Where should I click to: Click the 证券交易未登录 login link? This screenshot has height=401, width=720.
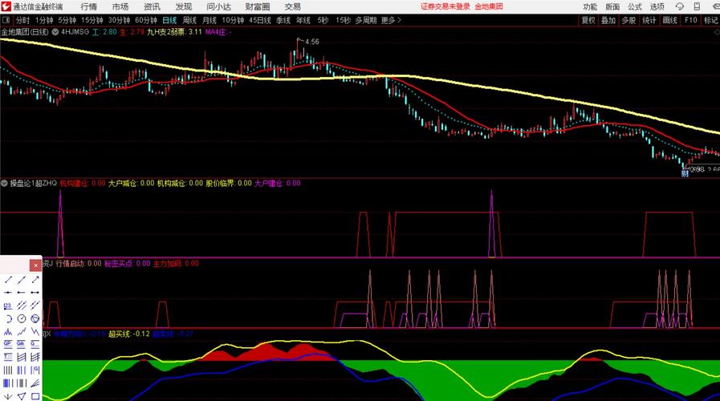click(445, 6)
